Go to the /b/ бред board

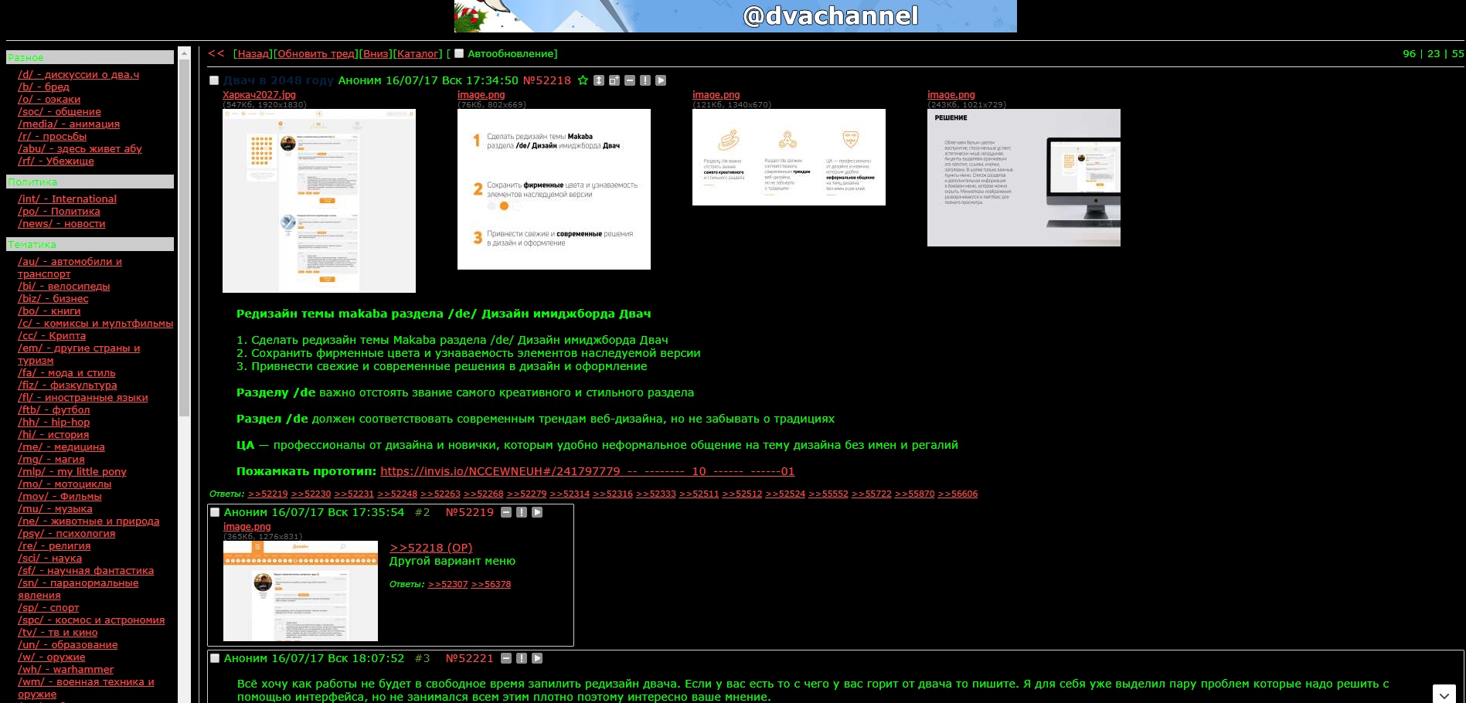click(x=43, y=87)
